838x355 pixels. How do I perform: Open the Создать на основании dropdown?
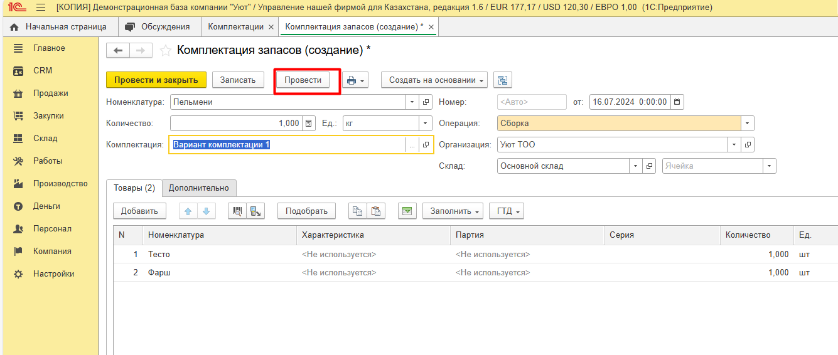tap(434, 80)
